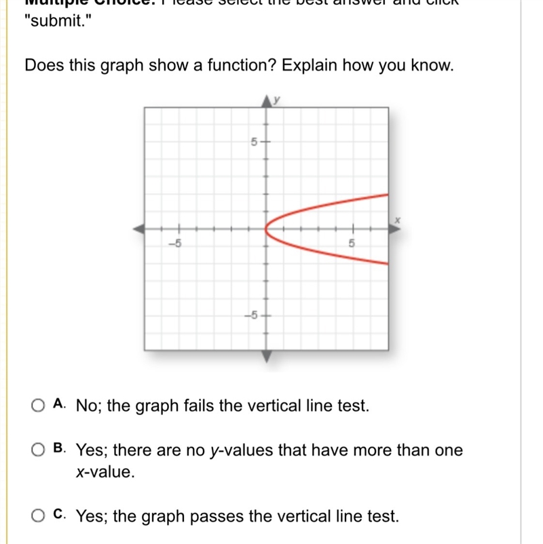
Task: Click the italic x axis label
Action: click(398, 220)
